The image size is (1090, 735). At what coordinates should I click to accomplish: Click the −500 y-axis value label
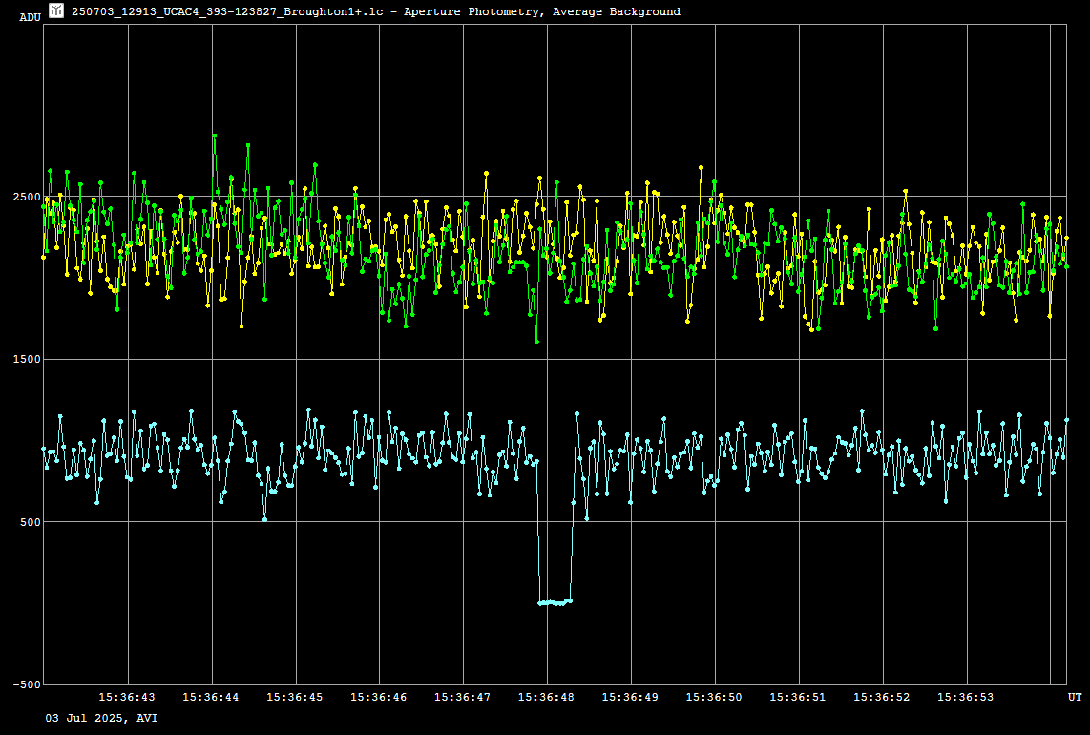pyautogui.click(x=26, y=684)
